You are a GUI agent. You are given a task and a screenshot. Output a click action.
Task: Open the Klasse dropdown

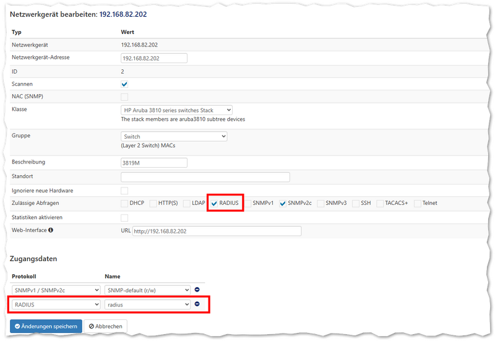click(x=176, y=110)
